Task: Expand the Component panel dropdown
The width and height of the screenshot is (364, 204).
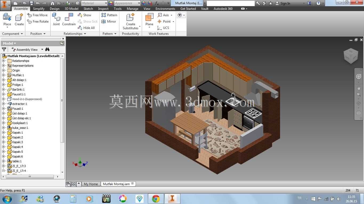Action: pyautogui.click(x=13, y=34)
